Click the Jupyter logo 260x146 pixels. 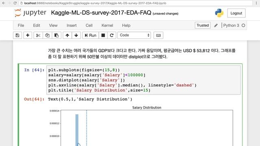[x=30, y=13]
